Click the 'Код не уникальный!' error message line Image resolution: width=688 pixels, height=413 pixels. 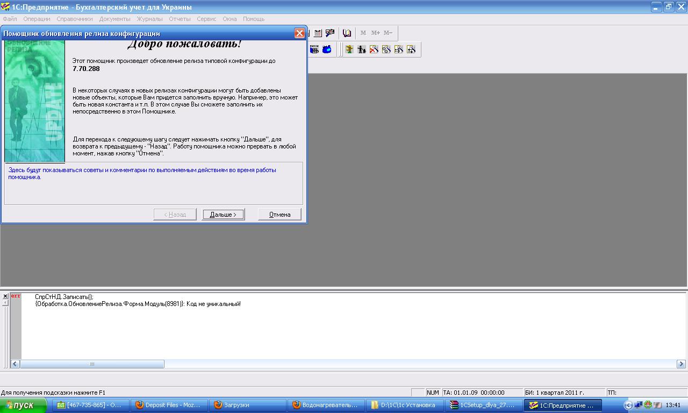tap(138, 304)
